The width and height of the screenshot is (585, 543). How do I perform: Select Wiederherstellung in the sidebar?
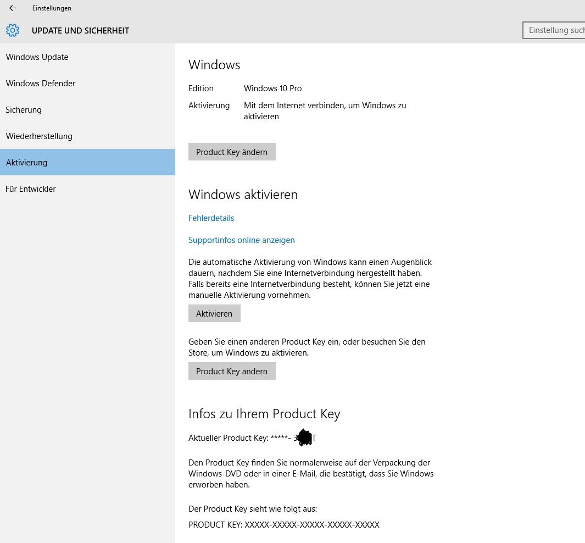coord(38,136)
